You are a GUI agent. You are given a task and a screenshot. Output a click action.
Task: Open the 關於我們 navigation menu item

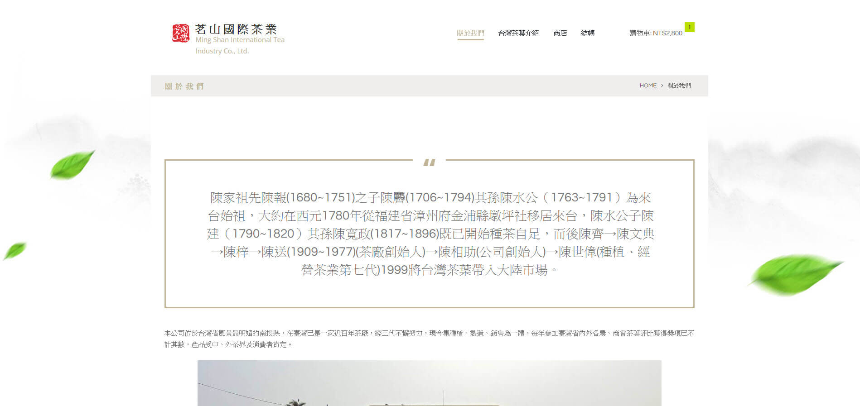[470, 33]
